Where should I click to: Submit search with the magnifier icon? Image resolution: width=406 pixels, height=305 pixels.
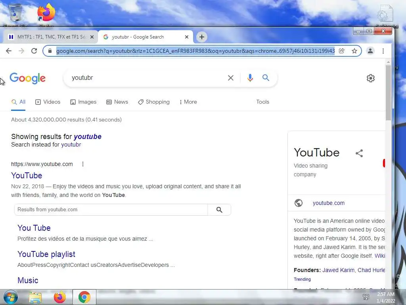[x=266, y=77]
